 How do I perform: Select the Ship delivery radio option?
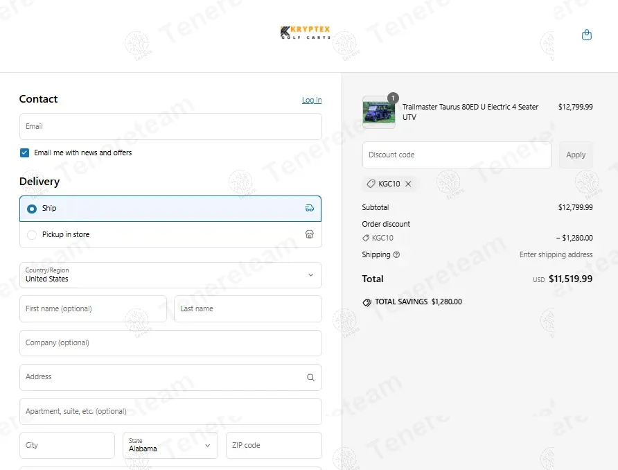32,209
